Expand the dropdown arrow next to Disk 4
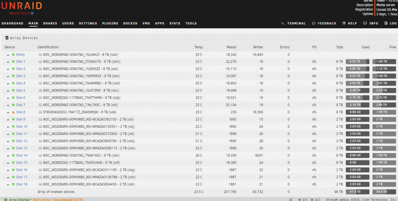The width and height of the screenshot is (398, 201). 8,84
